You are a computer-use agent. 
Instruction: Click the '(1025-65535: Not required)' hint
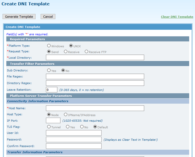(82, 121)
